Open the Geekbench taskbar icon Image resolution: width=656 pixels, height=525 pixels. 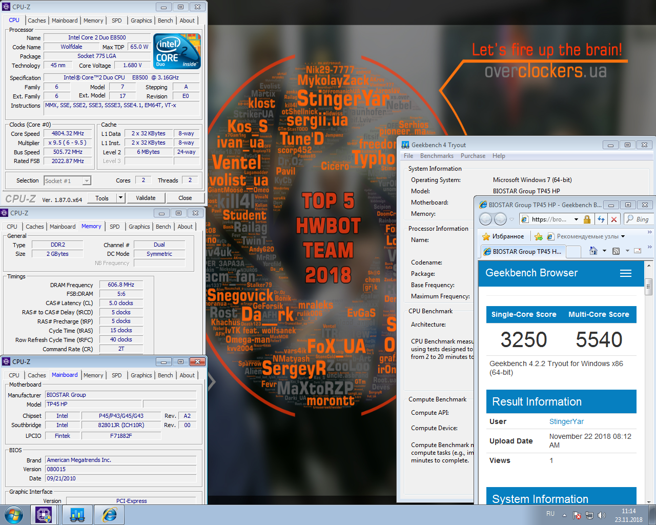coord(77,515)
